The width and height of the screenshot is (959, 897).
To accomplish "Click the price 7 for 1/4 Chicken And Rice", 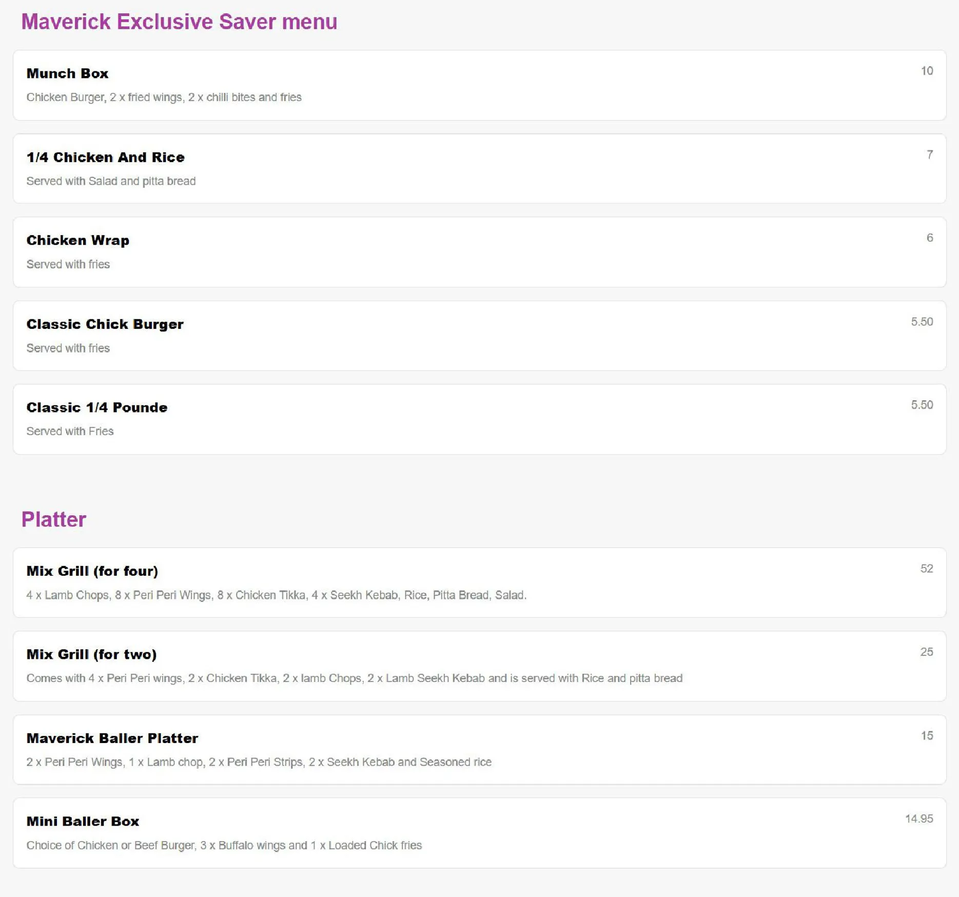I will coord(930,154).
